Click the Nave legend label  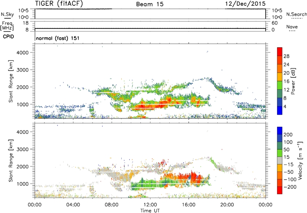point(292,27)
